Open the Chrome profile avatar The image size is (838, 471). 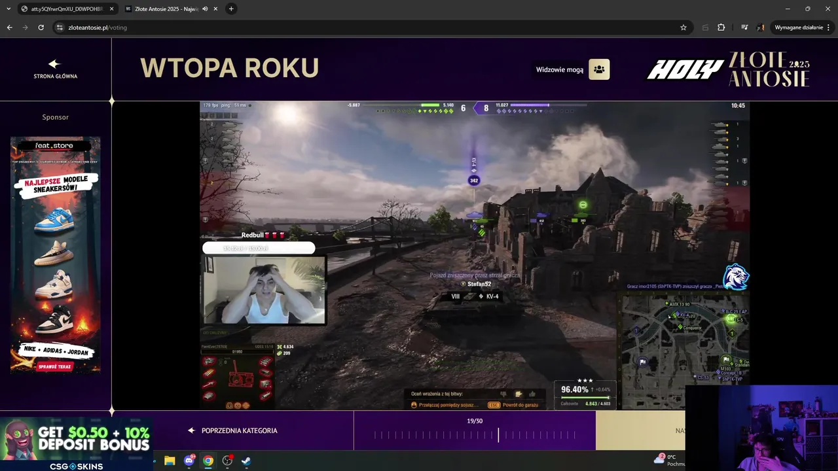tap(761, 27)
